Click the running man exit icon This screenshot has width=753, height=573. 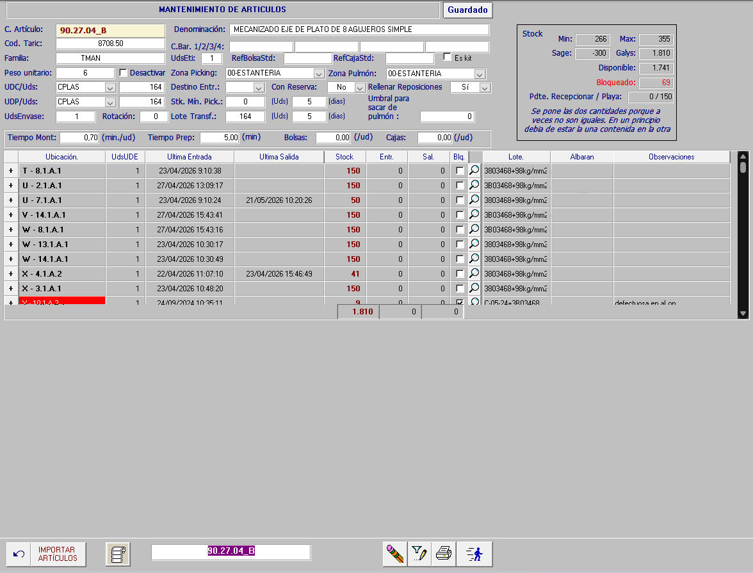474,554
